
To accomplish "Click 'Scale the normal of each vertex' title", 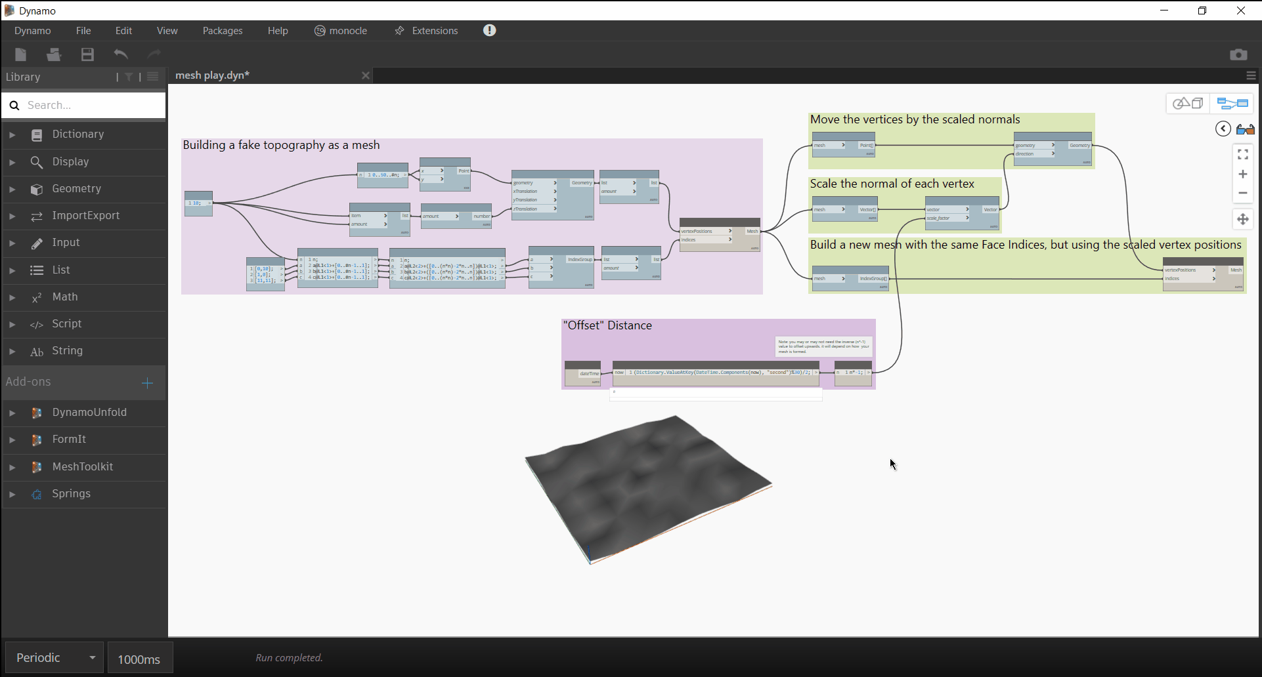I will click(x=892, y=184).
